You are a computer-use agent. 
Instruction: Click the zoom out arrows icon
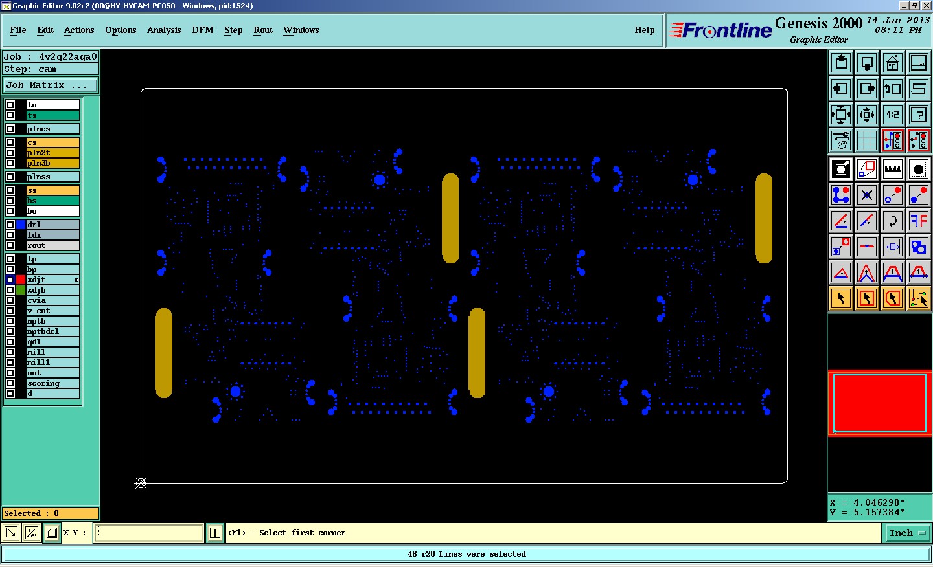click(x=841, y=115)
